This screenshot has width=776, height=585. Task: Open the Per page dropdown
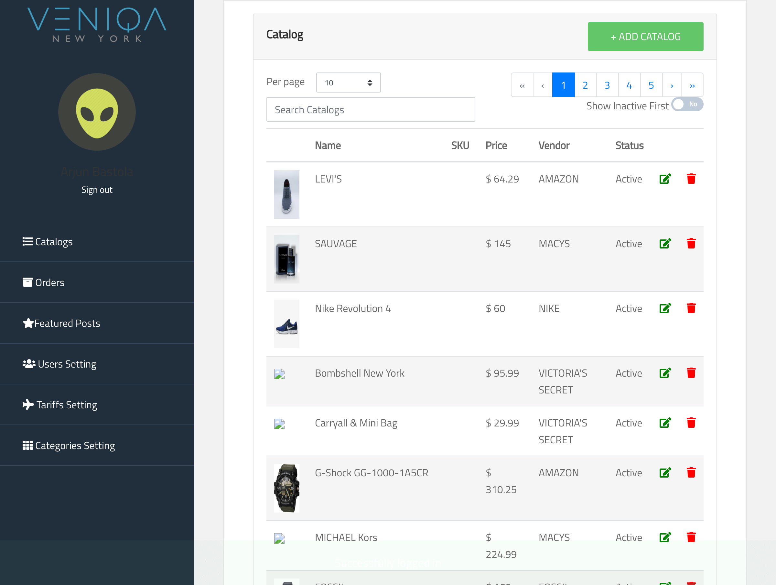348,83
